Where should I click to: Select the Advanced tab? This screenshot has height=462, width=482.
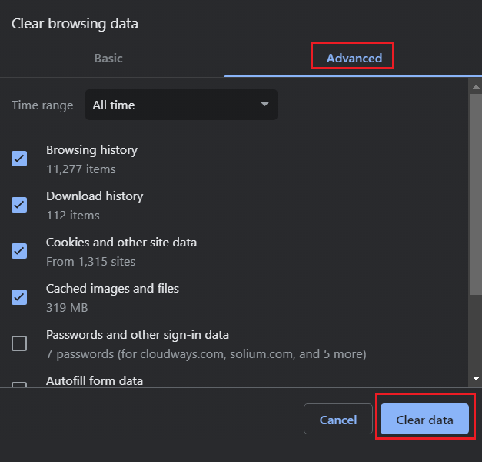coord(354,58)
